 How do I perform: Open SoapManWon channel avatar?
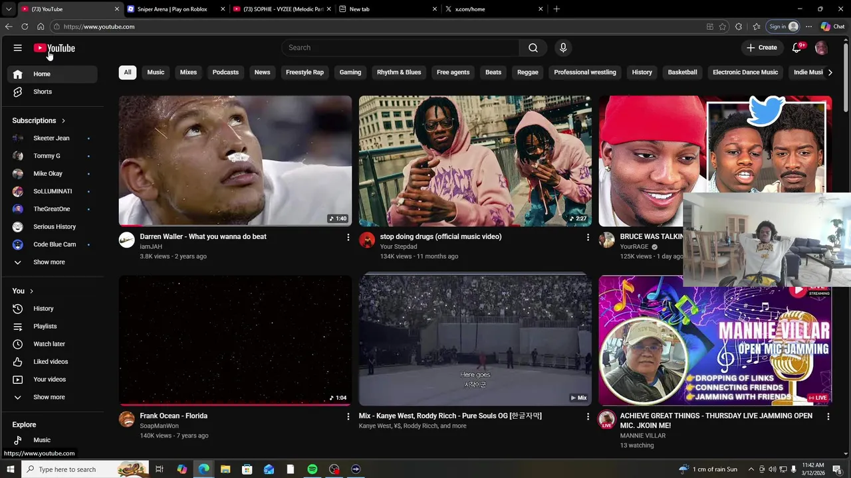point(126,419)
